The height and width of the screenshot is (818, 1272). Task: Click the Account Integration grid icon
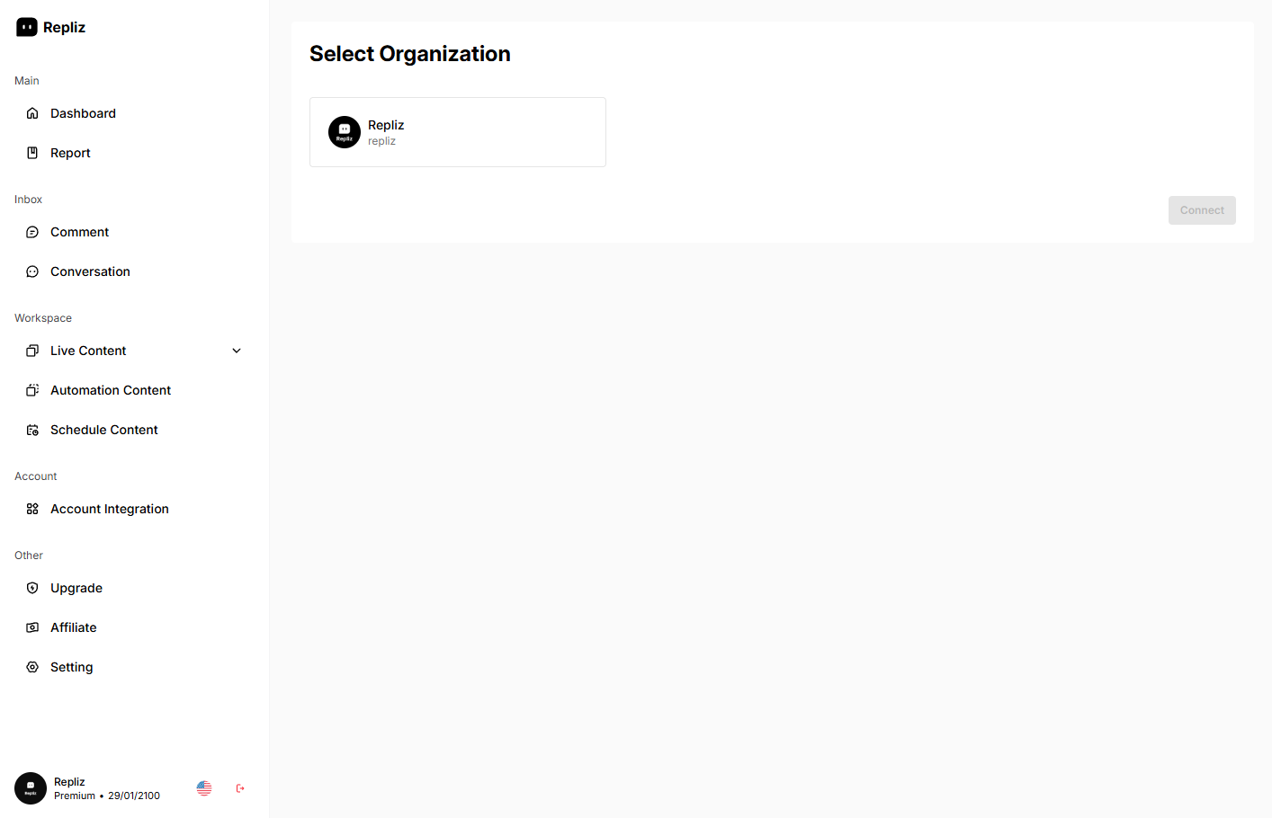[32, 509]
